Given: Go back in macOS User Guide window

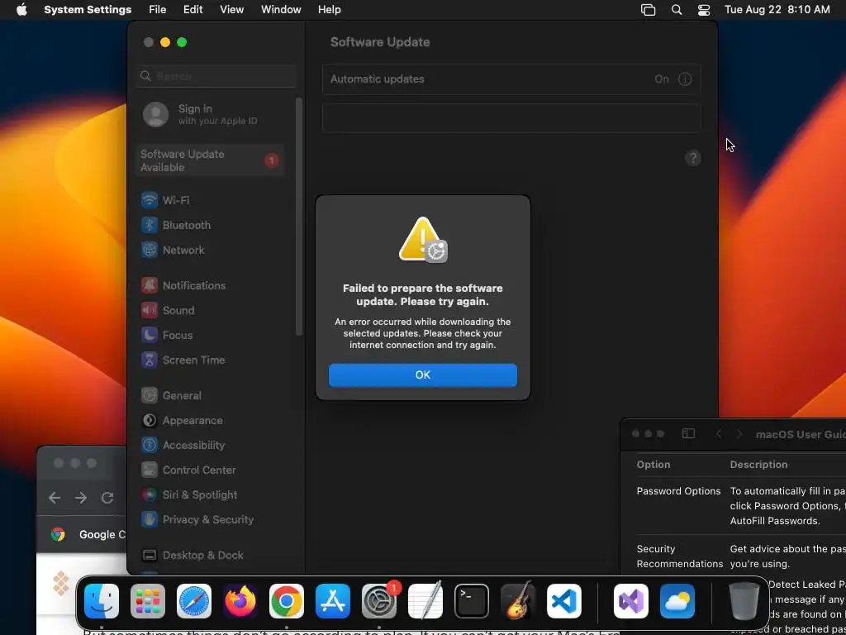Looking at the screenshot, I should pyautogui.click(x=718, y=434).
